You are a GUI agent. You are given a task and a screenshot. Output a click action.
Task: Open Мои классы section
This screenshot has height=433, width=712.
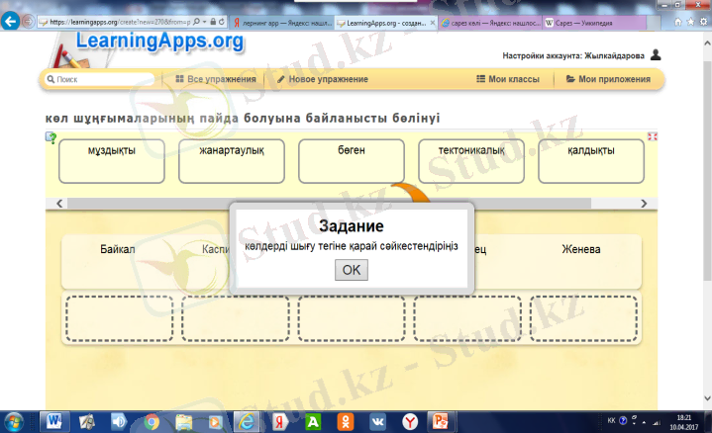tap(512, 79)
